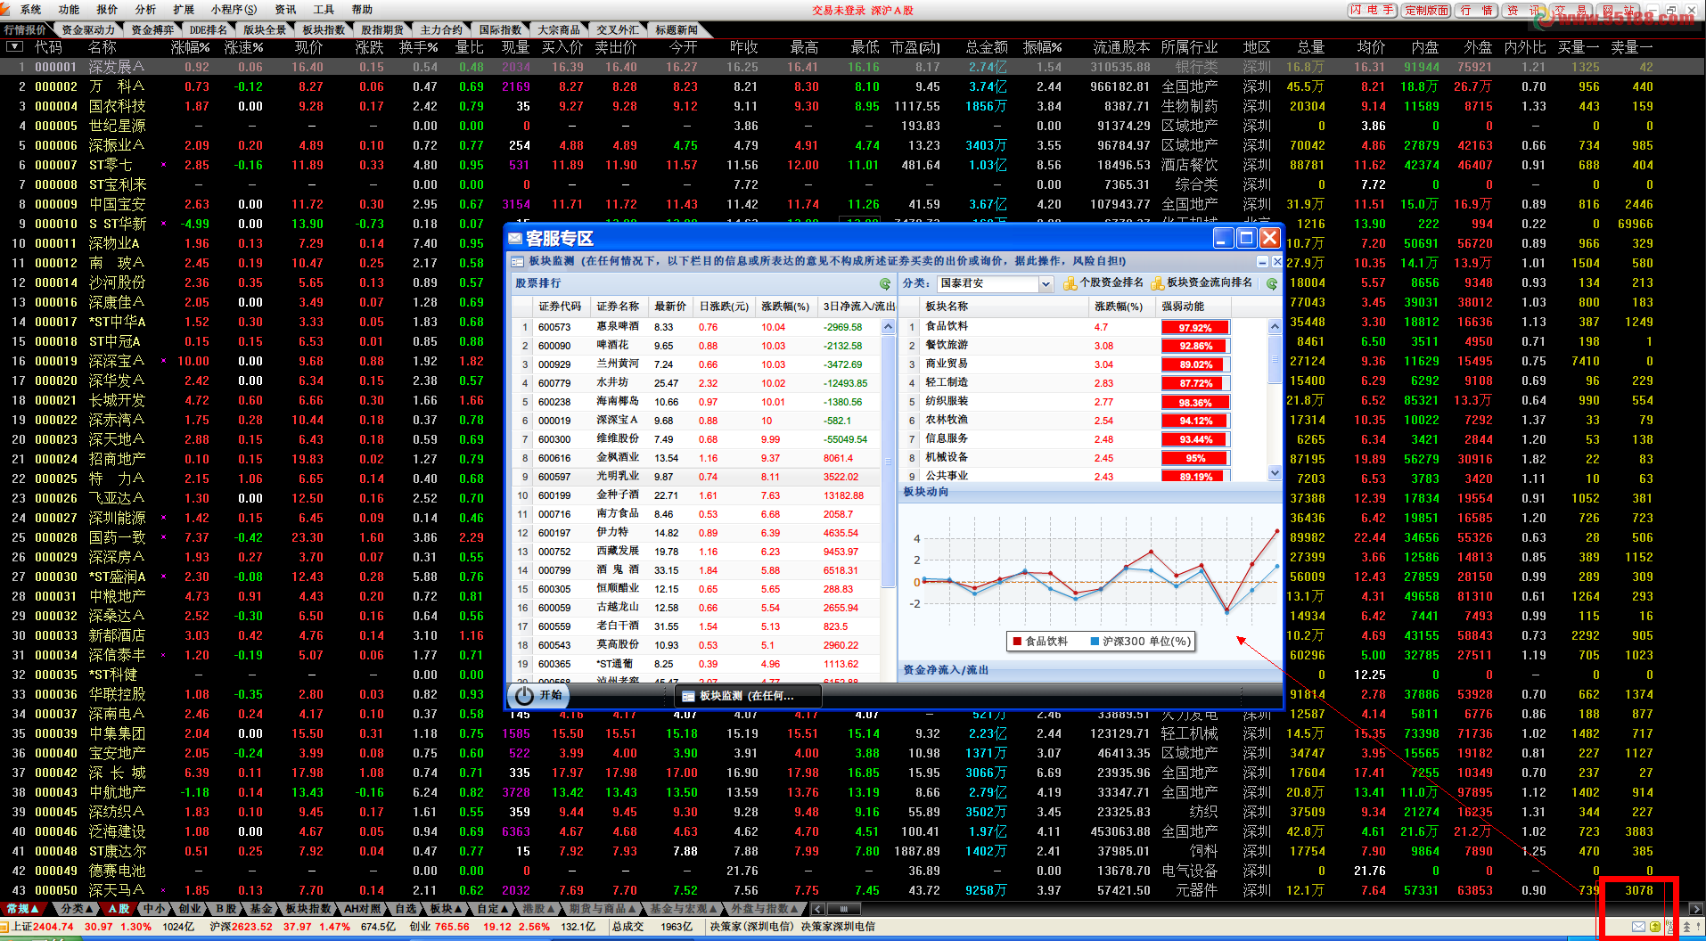Click the 97.92% strength bar for 食品饮料
Image resolution: width=1706 pixels, height=941 pixels.
click(x=1195, y=328)
